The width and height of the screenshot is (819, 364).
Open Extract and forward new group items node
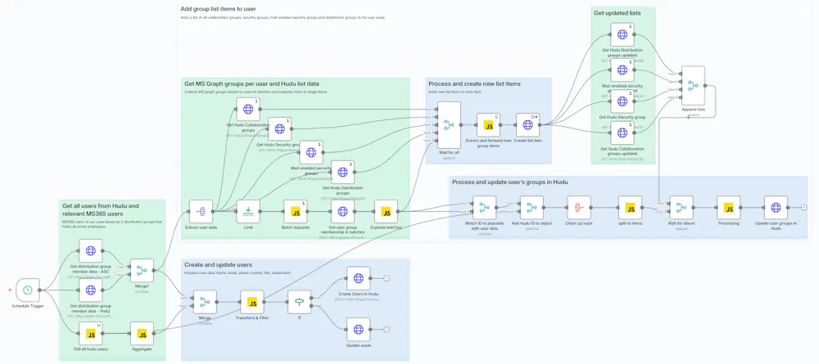click(x=488, y=125)
